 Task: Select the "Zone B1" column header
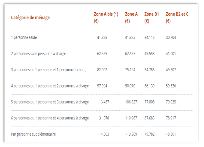[x=152, y=14]
